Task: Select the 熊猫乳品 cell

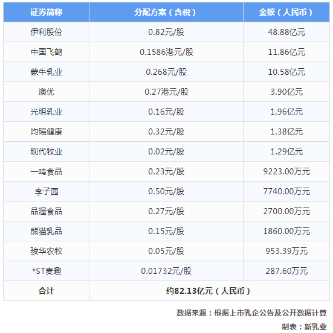Action: pyautogui.click(x=46, y=231)
